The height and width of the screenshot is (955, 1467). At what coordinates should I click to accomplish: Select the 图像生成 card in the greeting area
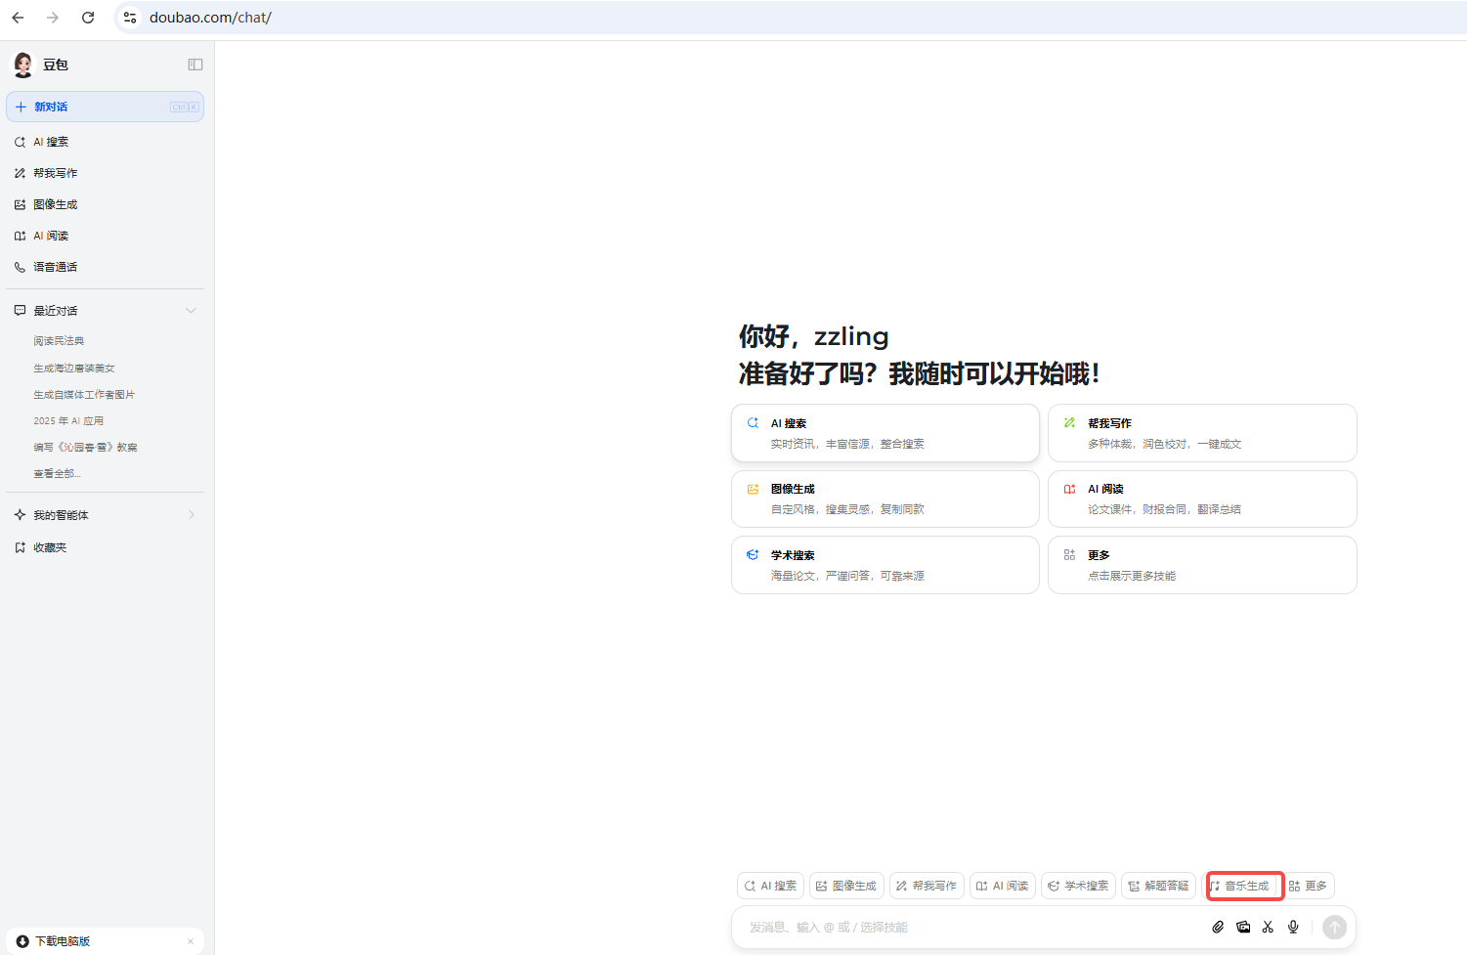(x=885, y=499)
